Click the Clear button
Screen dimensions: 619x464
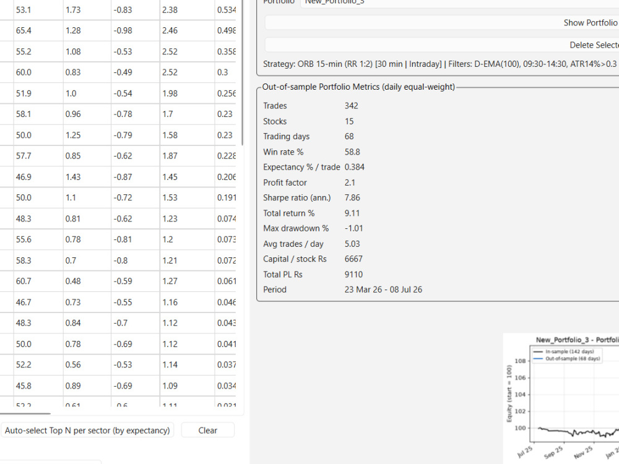207,430
